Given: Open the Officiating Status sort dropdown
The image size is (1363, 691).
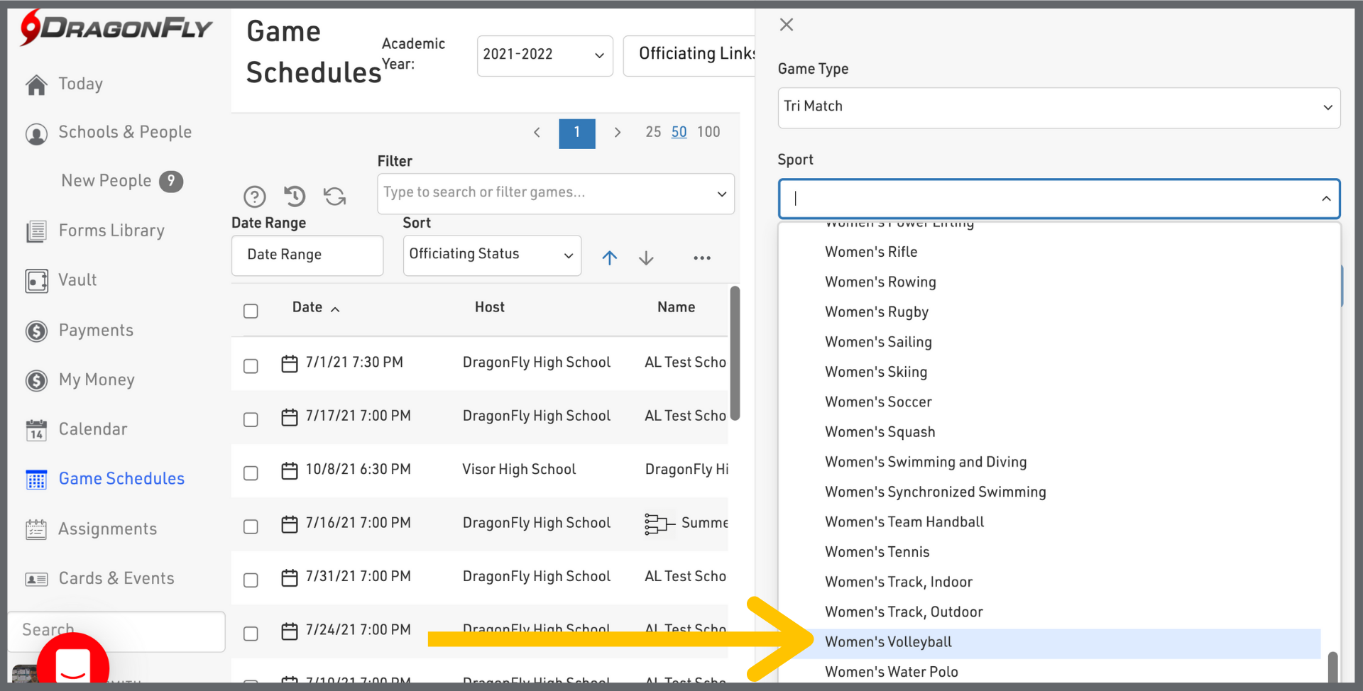Looking at the screenshot, I should [x=491, y=255].
